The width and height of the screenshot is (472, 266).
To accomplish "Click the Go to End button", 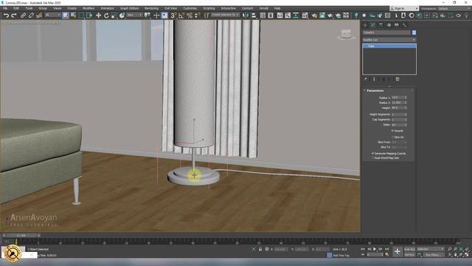I will (x=386, y=249).
